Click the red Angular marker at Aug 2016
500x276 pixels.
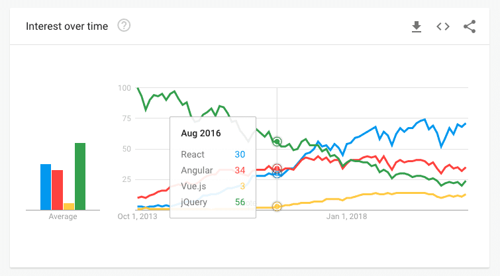(x=277, y=169)
